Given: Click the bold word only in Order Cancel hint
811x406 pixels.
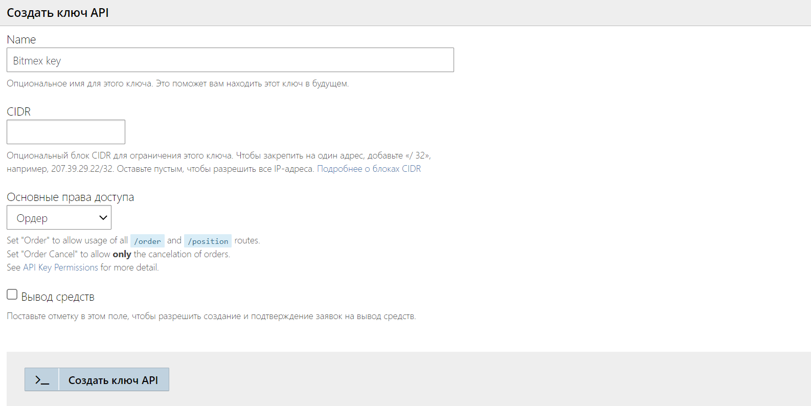Looking at the screenshot, I should 122,254.
